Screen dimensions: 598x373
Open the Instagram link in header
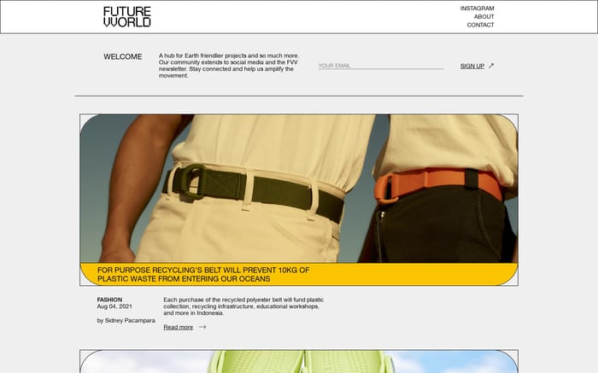[x=477, y=9]
